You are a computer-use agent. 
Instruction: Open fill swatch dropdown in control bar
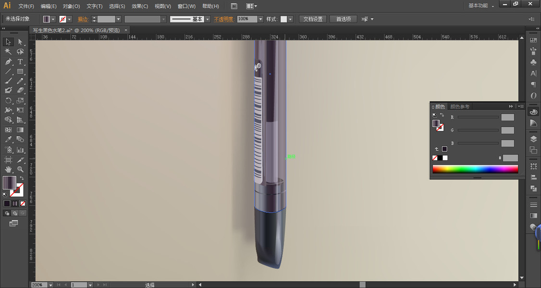53,19
